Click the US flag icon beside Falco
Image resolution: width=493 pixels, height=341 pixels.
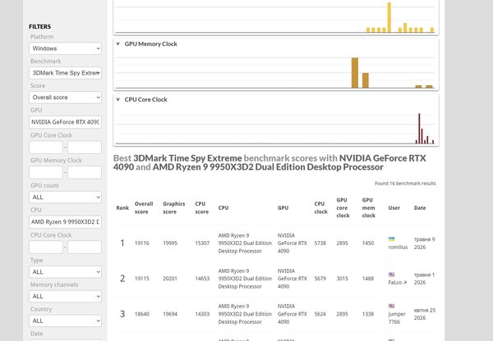(391, 275)
